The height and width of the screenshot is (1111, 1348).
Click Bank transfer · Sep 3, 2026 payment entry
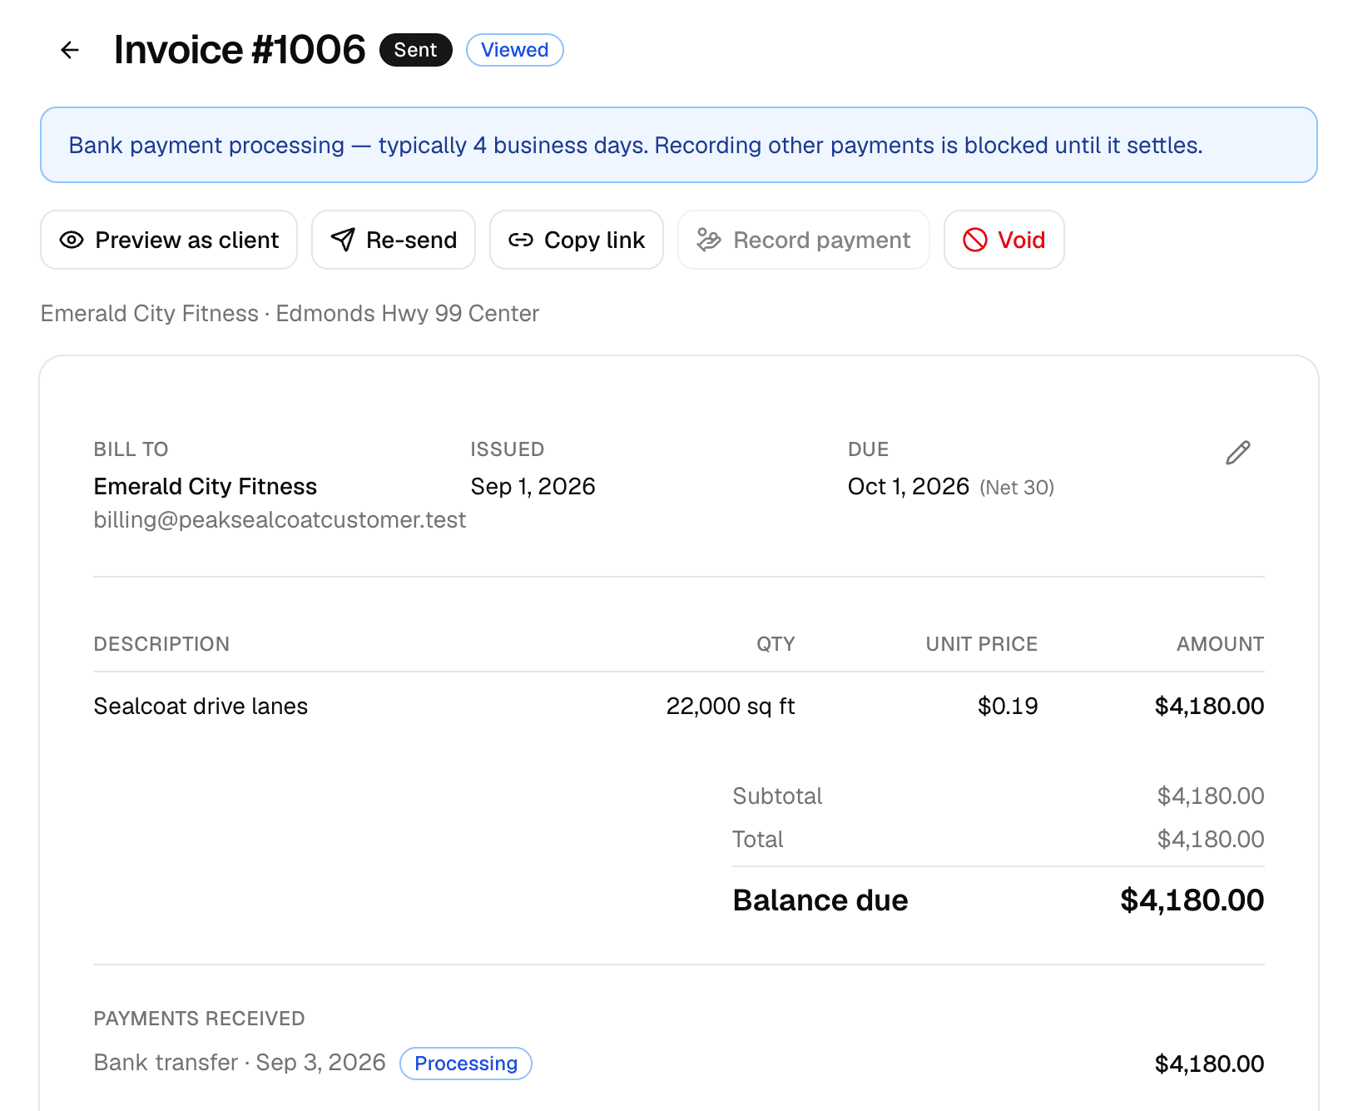(x=240, y=1063)
